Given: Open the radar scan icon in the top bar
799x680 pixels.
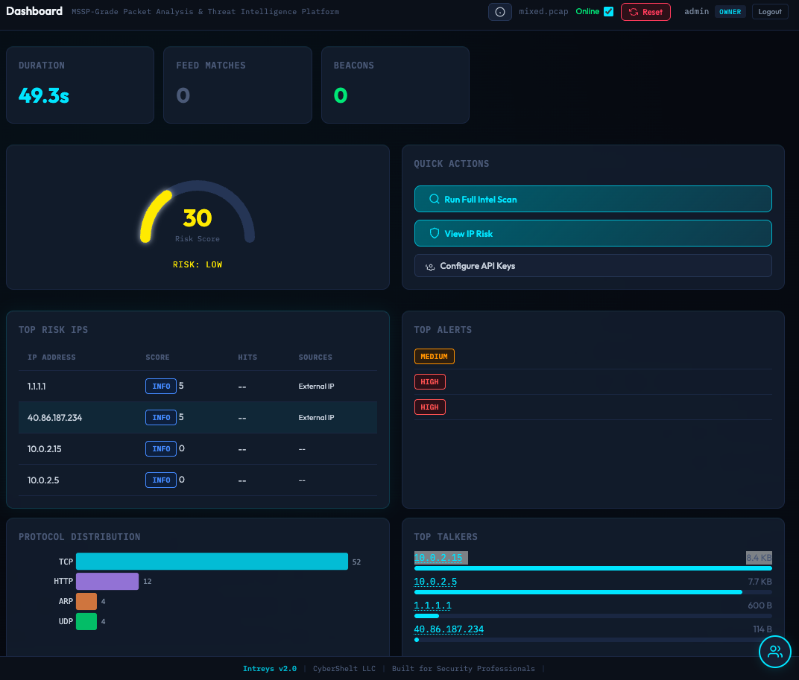Looking at the screenshot, I should [500, 11].
